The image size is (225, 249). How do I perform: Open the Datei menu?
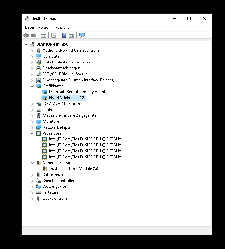click(x=29, y=27)
